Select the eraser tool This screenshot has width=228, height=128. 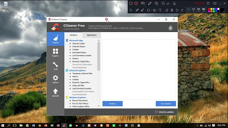pyautogui.click(x=167, y=10)
